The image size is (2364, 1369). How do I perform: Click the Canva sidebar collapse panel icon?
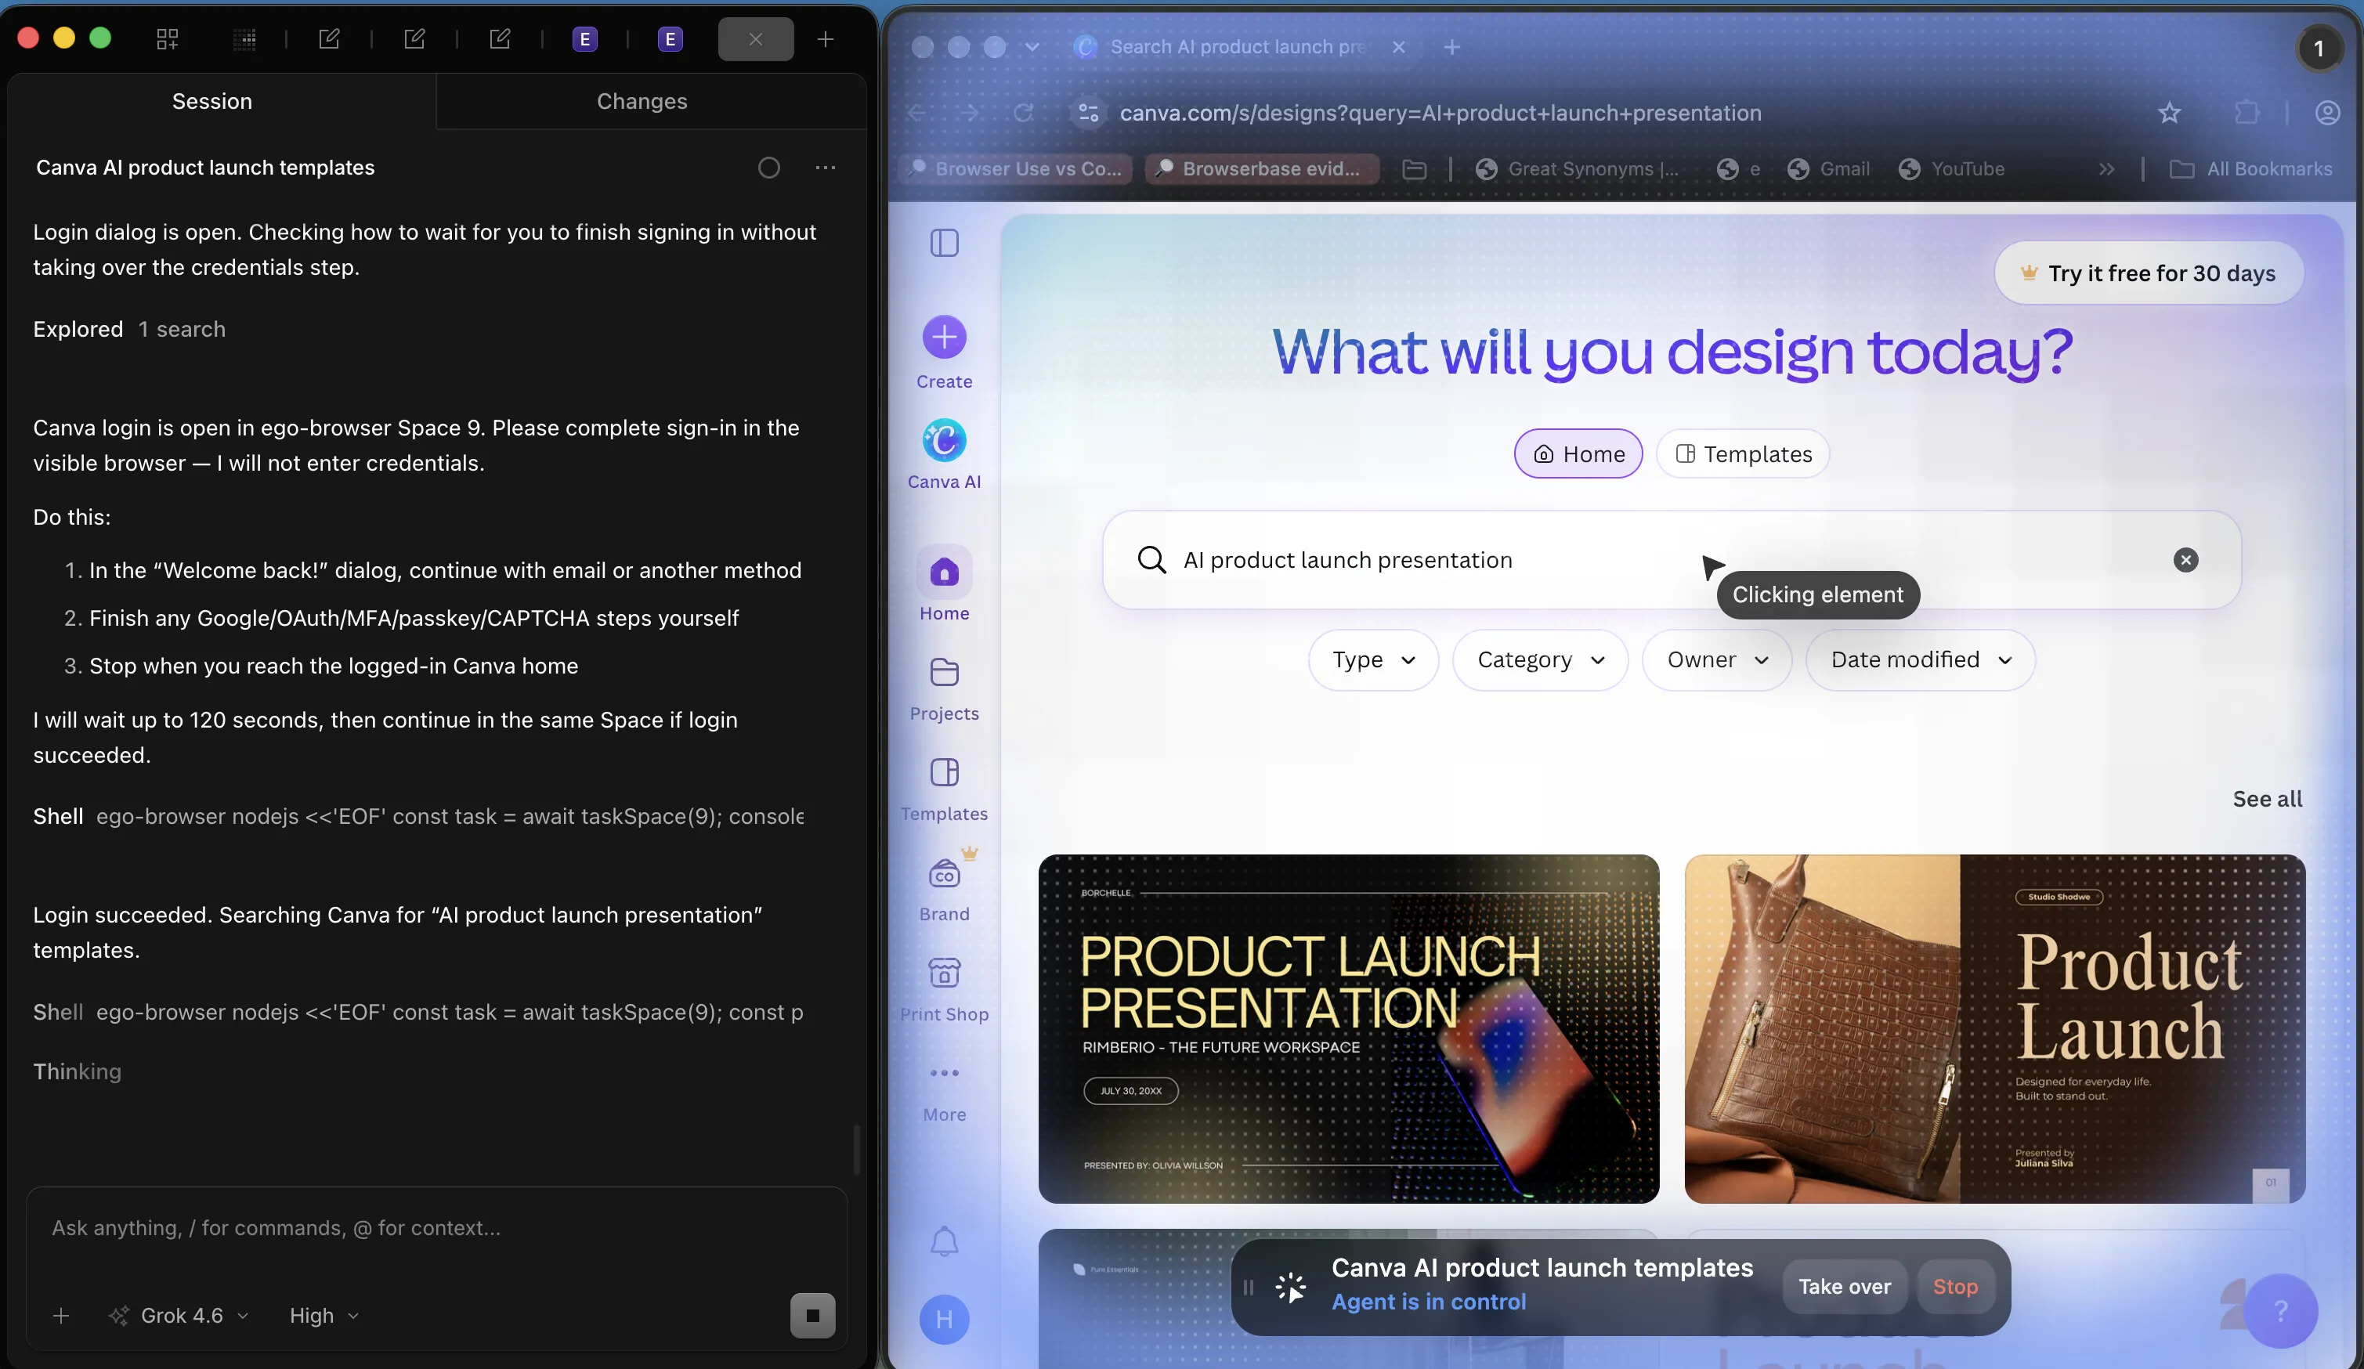(x=944, y=243)
